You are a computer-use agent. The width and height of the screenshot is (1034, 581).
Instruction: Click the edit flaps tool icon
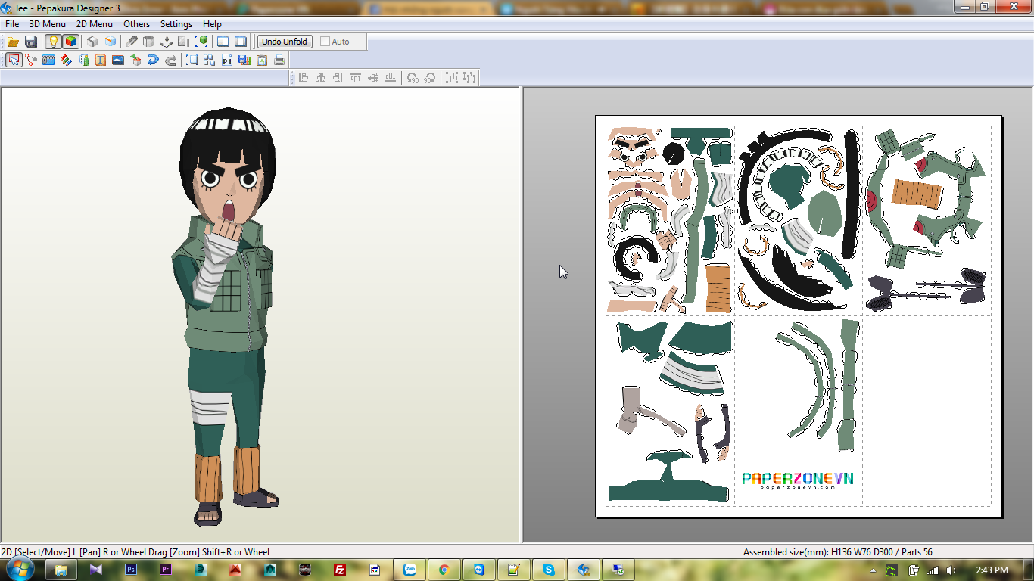83,60
